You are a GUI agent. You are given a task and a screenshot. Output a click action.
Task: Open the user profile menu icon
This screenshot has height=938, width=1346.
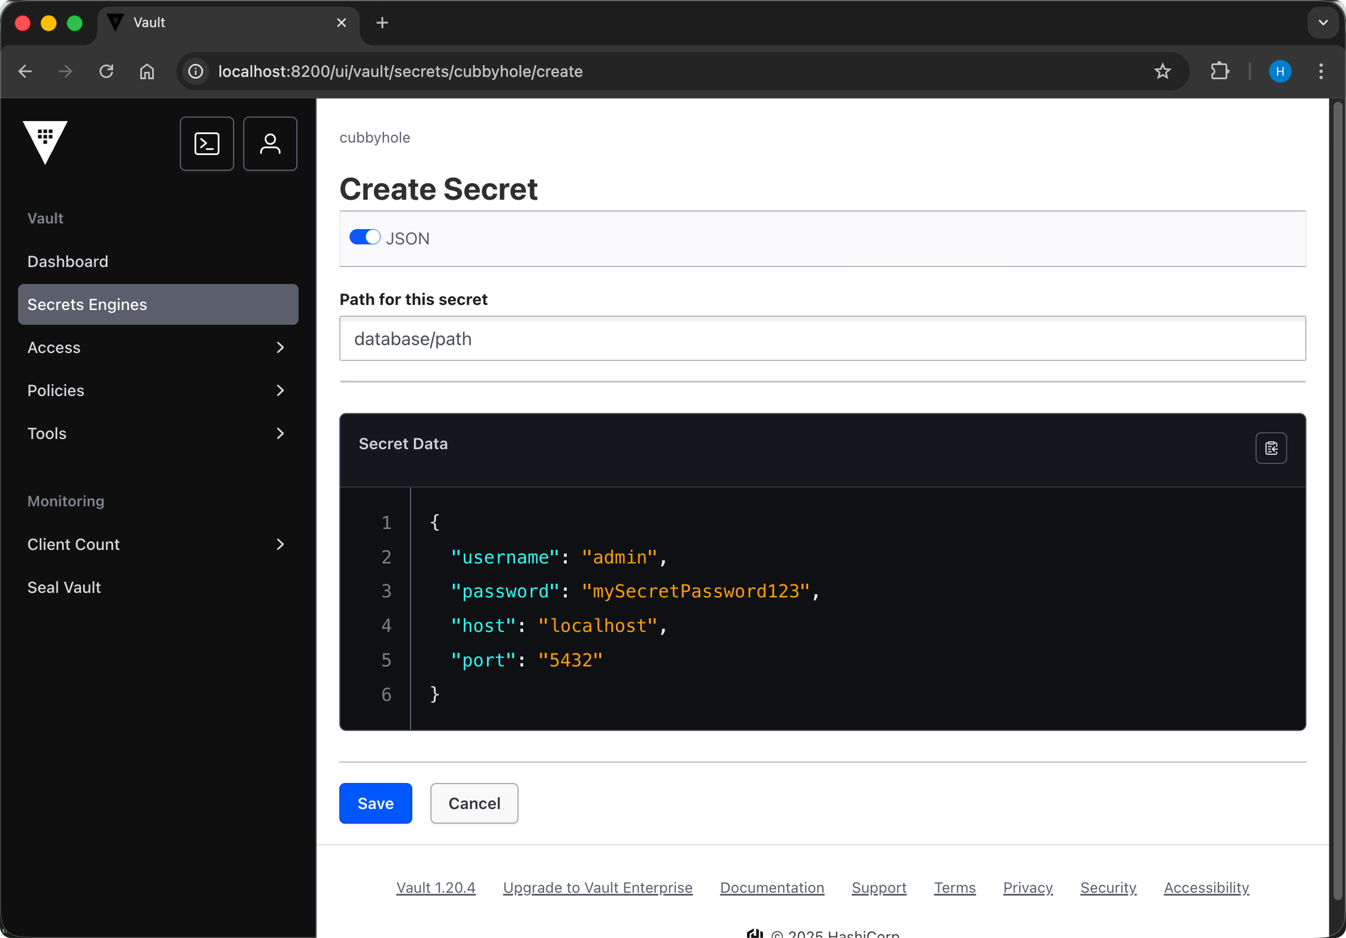[x=270, y=144]
